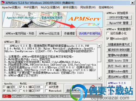Click 创建桌面快捷方式 button
The image size is (136, 101).
click(119, 45)
